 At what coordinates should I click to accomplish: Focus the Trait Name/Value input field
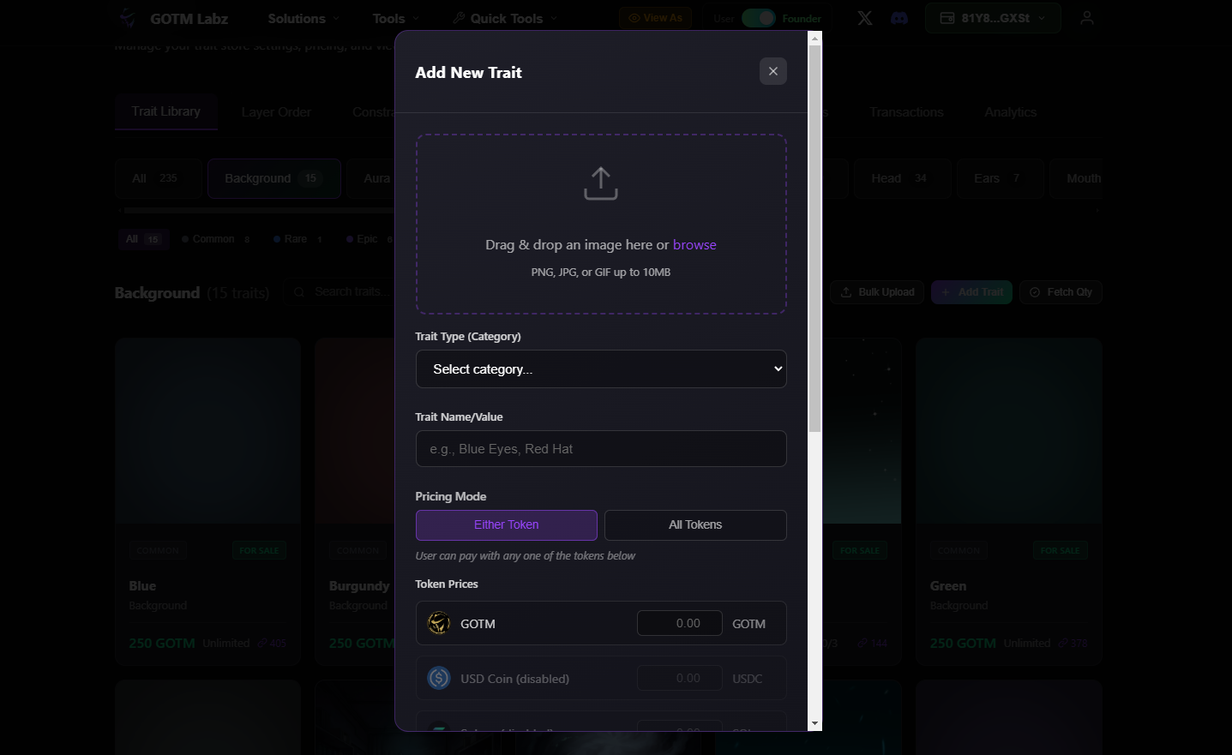click(600, 449)
